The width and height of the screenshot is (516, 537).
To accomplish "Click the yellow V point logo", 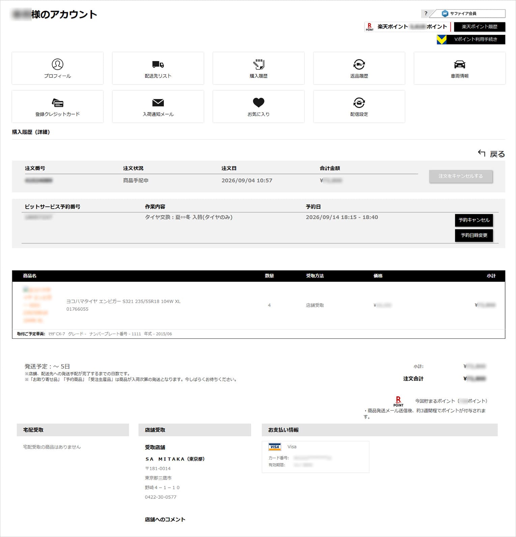I will (x=441, y=40).
